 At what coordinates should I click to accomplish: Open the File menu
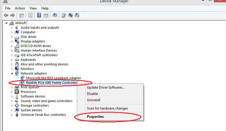coord(8,8)
